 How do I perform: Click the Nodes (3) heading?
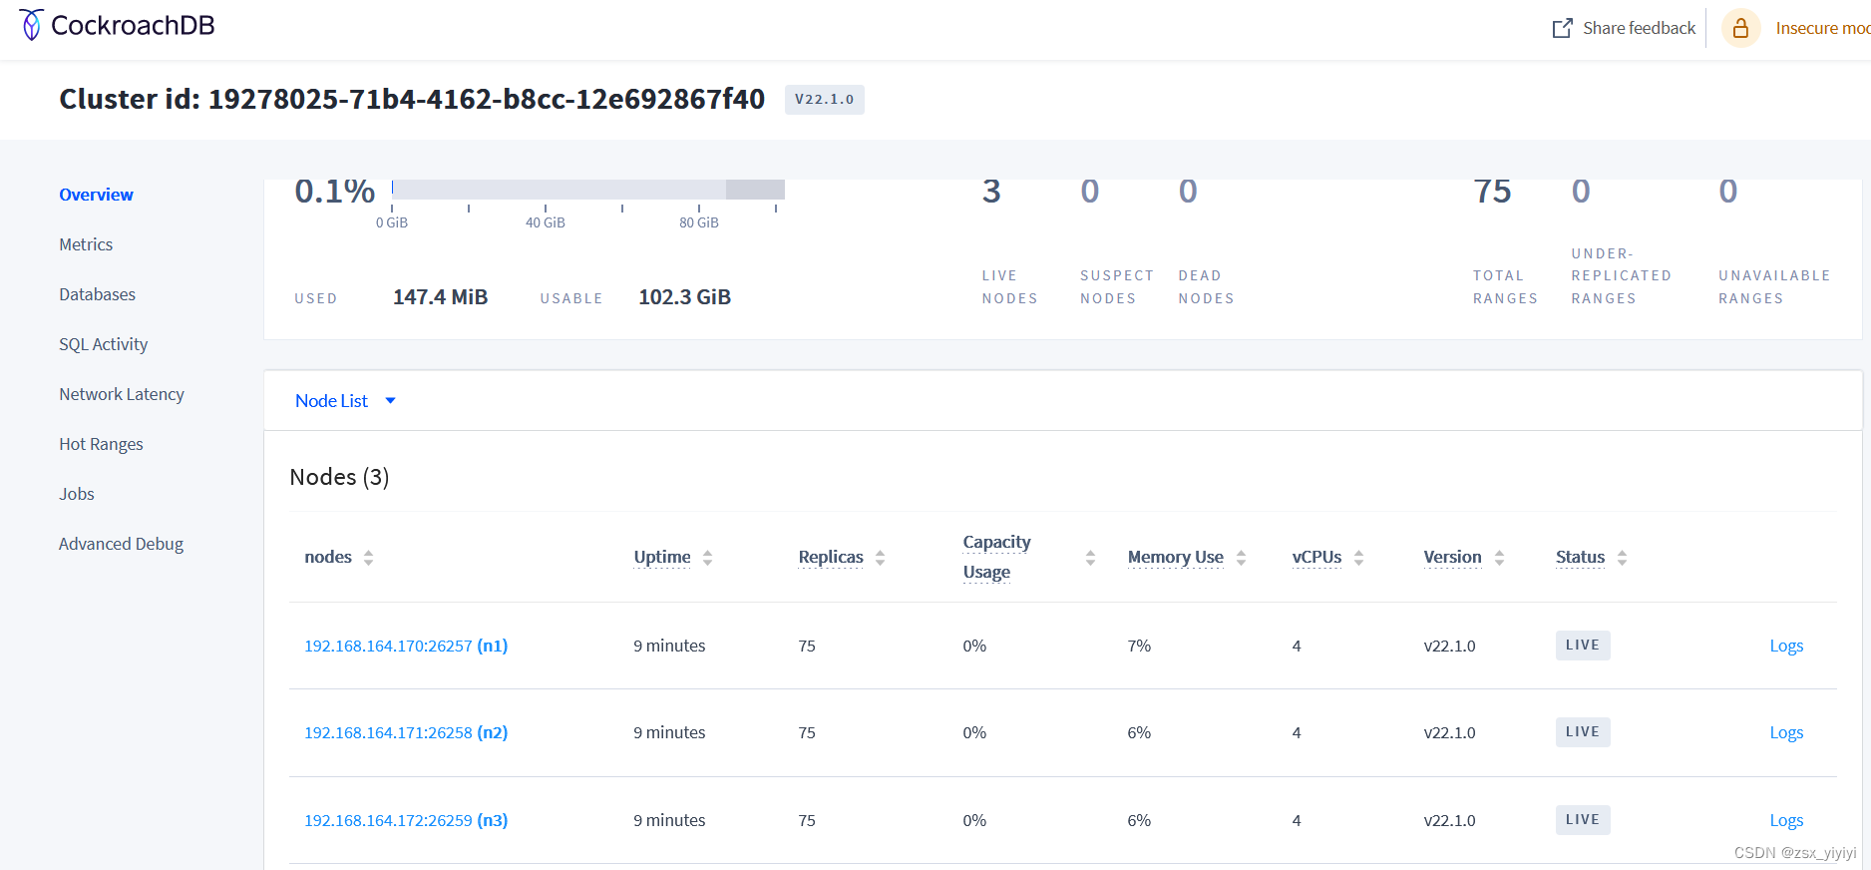coord(339,477)
